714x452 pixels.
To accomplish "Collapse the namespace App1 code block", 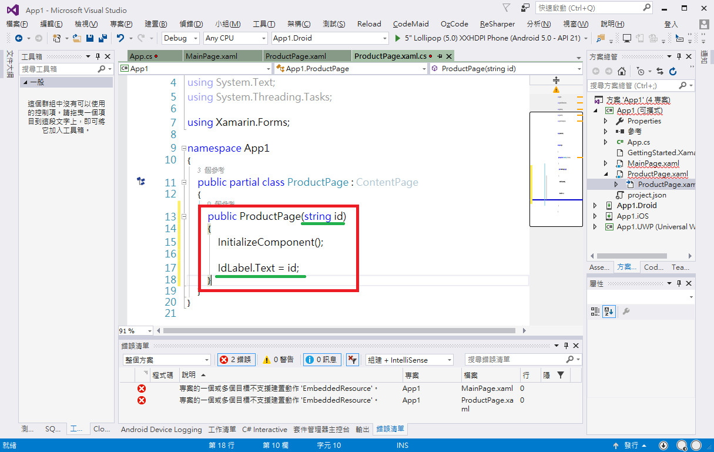I will pyautogui.click(x=183, y=148).
